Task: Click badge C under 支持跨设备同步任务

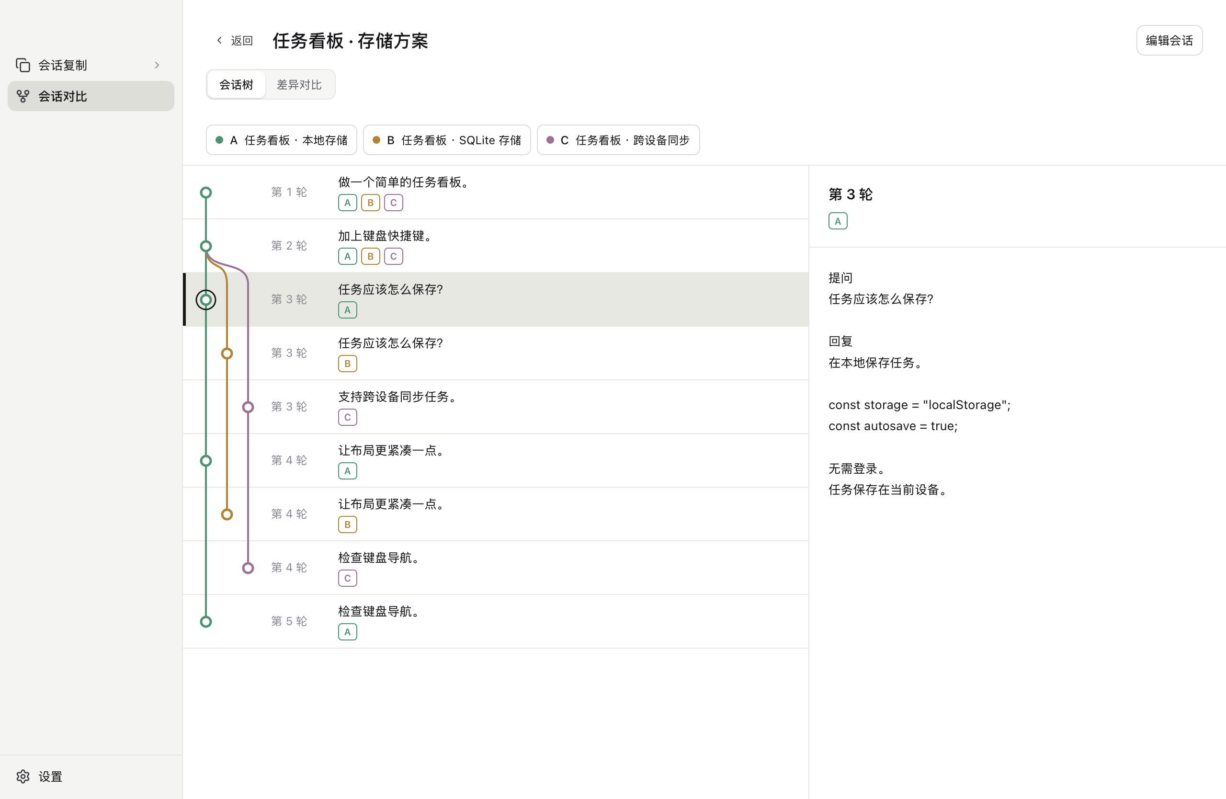Action: (348, 417)
